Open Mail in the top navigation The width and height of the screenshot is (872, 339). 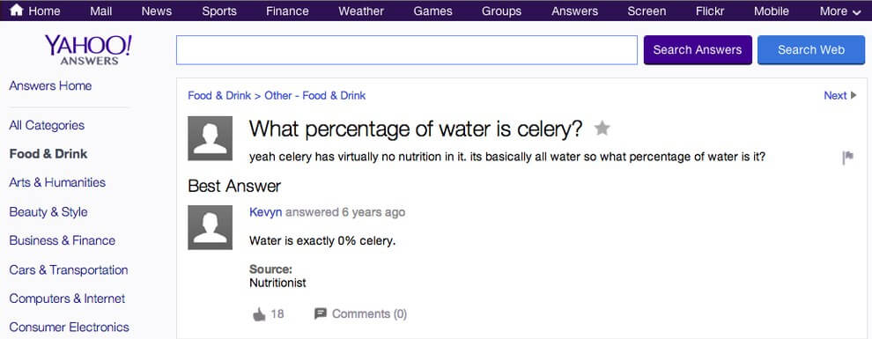[x=100, y=11]
